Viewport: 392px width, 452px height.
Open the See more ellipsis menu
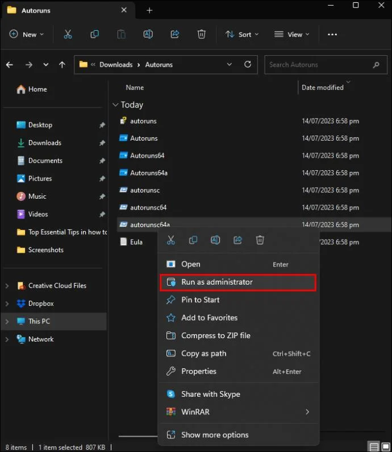pyautogui.click(x=332, y=34)
